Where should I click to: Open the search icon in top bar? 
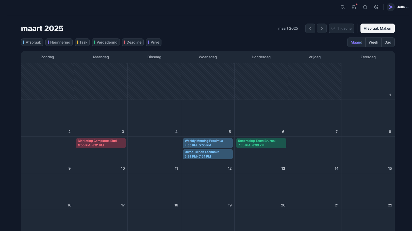point(342,7)
